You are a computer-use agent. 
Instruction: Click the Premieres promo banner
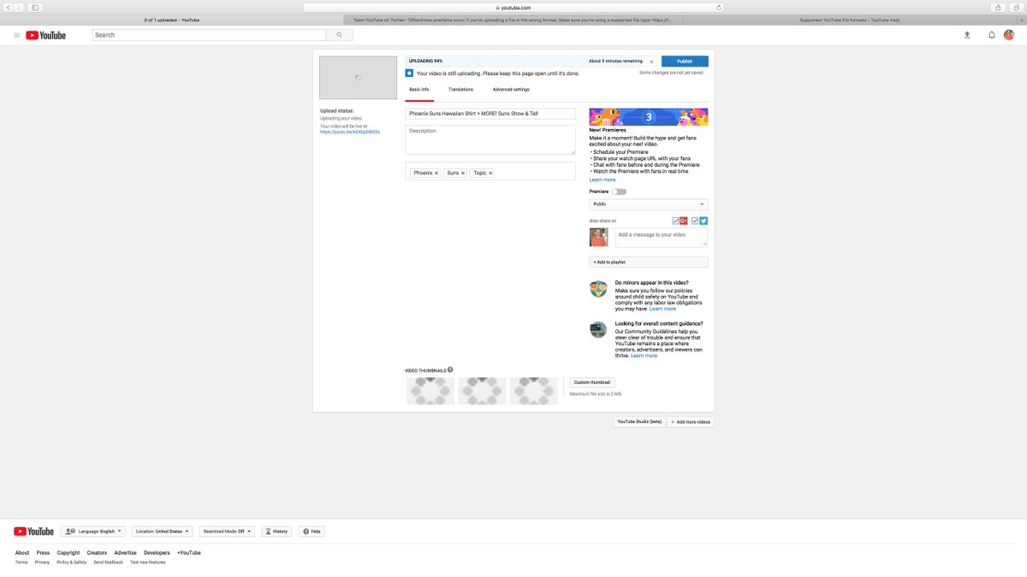coord(649,117)
